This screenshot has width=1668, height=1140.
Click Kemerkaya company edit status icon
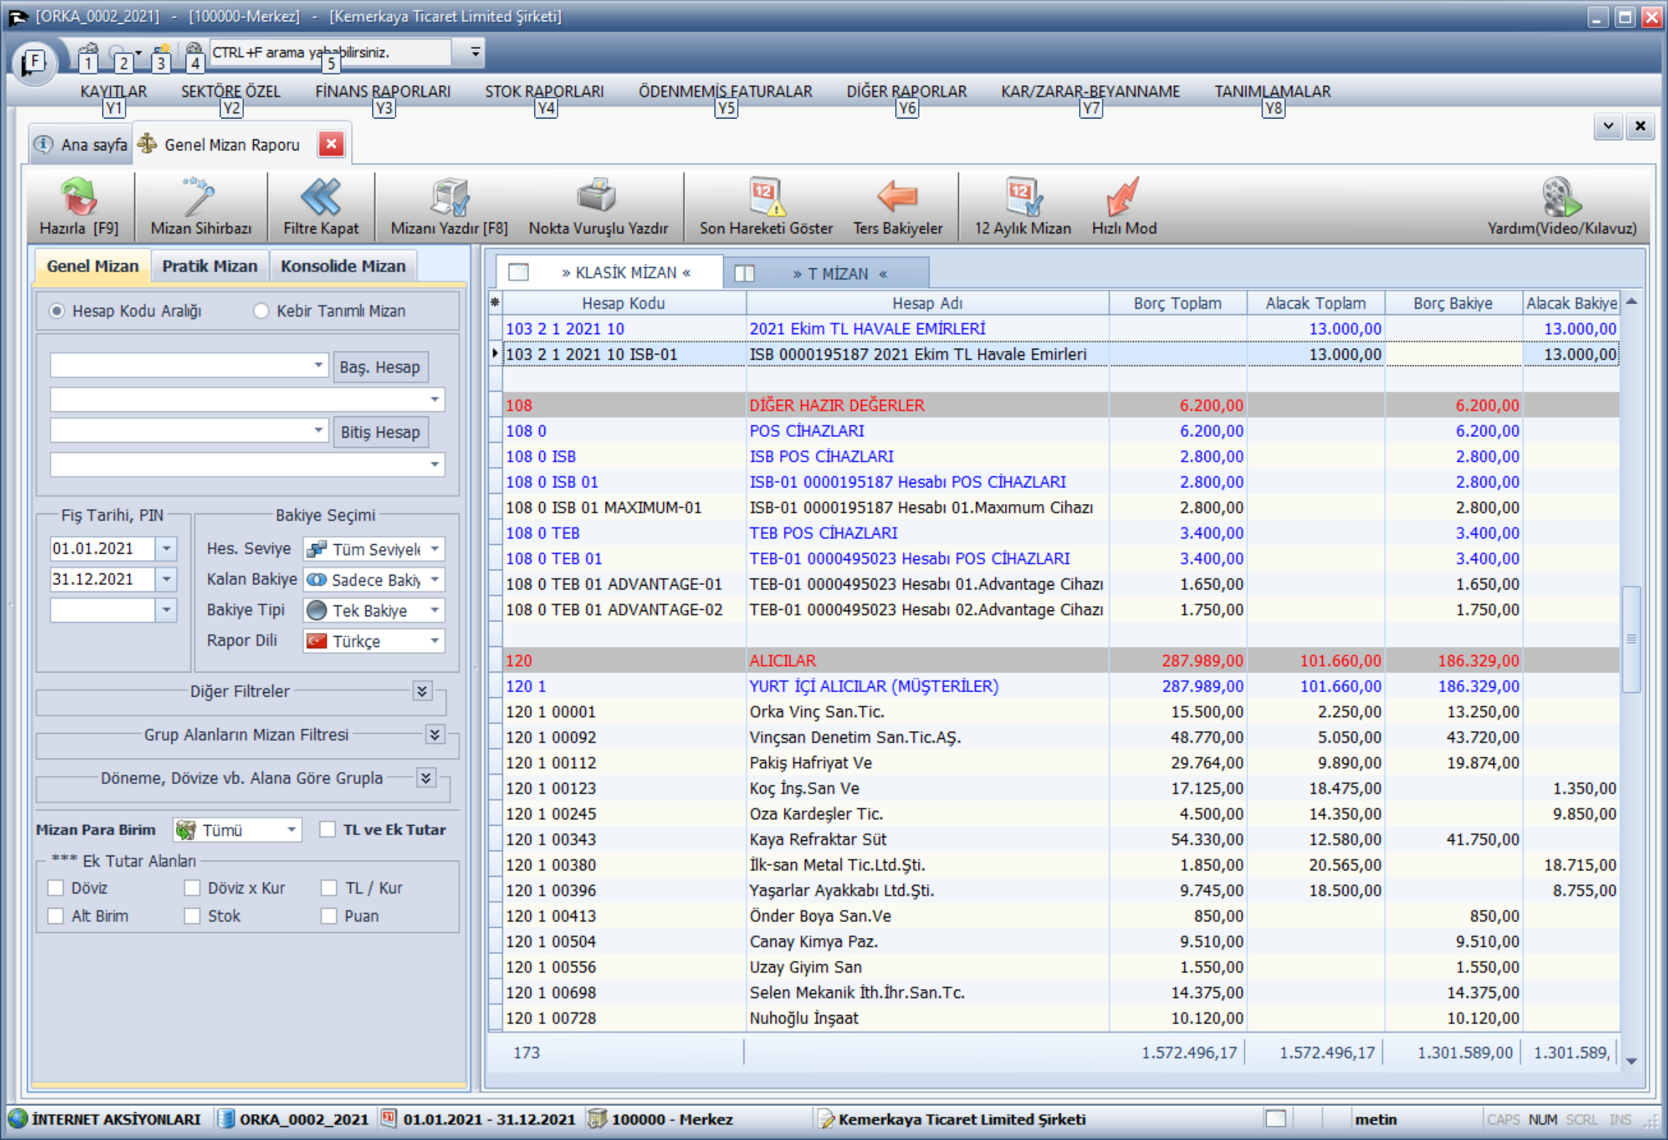(826, 1118)
